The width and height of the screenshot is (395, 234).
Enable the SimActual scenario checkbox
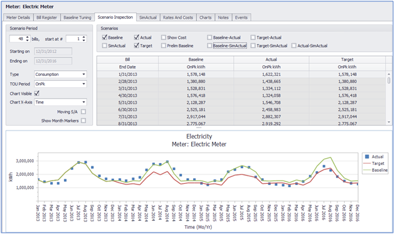click(105, 46)
